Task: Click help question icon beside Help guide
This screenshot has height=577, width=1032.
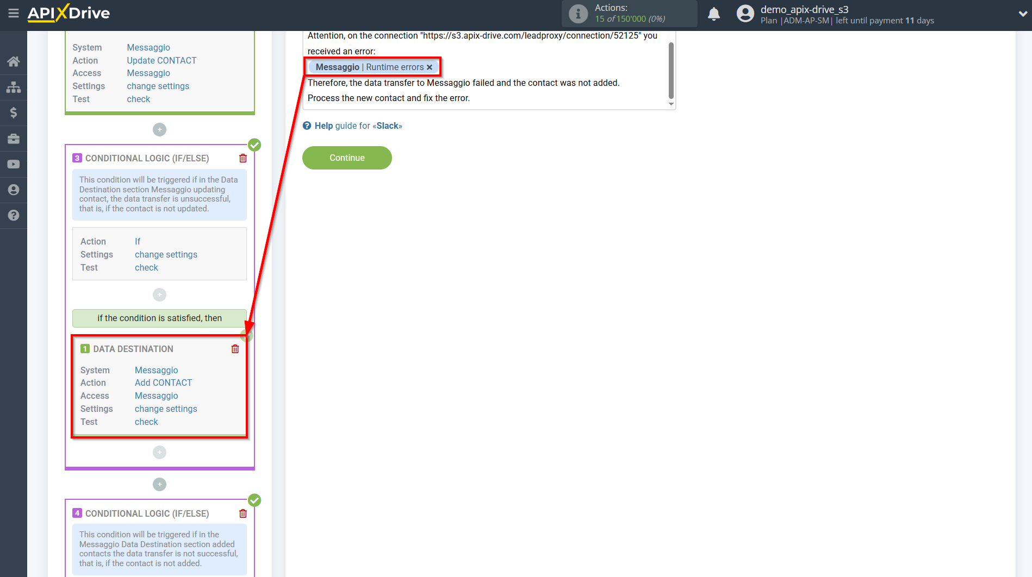Action: 307,126
